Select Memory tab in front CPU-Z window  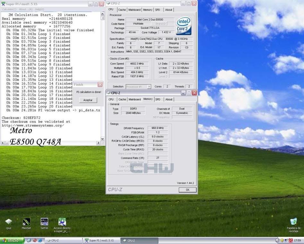point(148,99)
